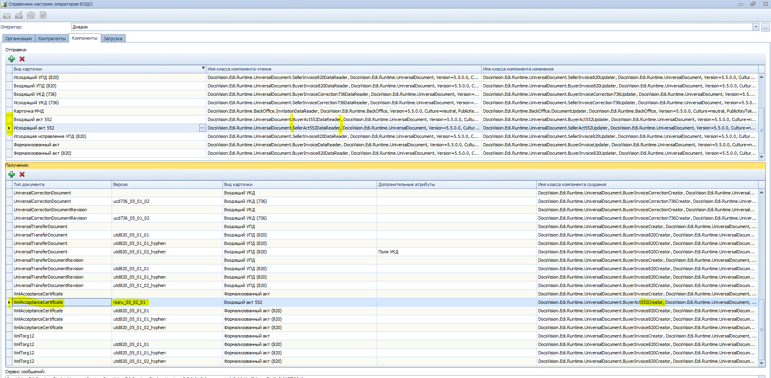Click Имя класса компонента создания column header
The image size is (771, 378).
pyautogui.click(x=647, y=184)
